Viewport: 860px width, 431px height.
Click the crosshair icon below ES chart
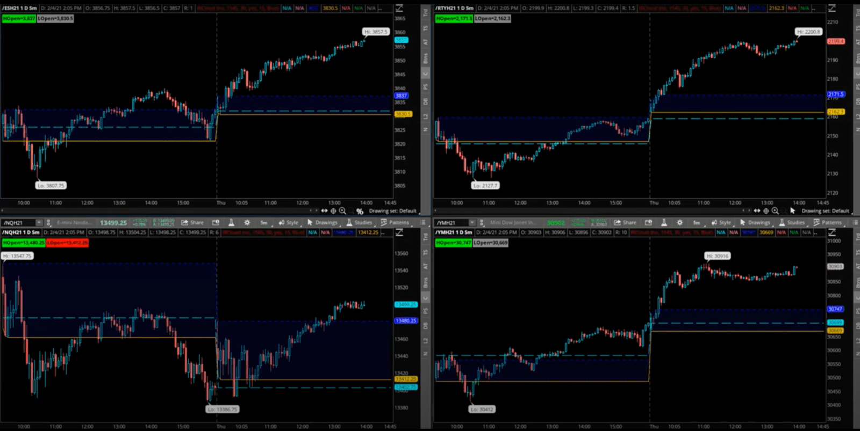coord(333,211)
